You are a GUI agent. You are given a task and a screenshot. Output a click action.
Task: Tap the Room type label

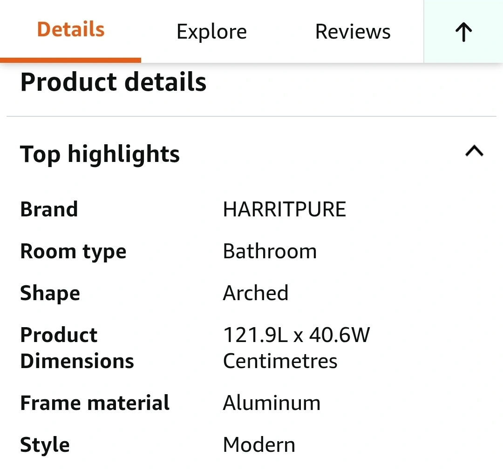point(73,252)
